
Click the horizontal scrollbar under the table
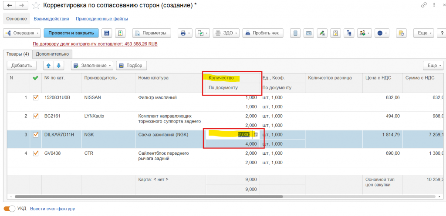[x=148, y=196]
